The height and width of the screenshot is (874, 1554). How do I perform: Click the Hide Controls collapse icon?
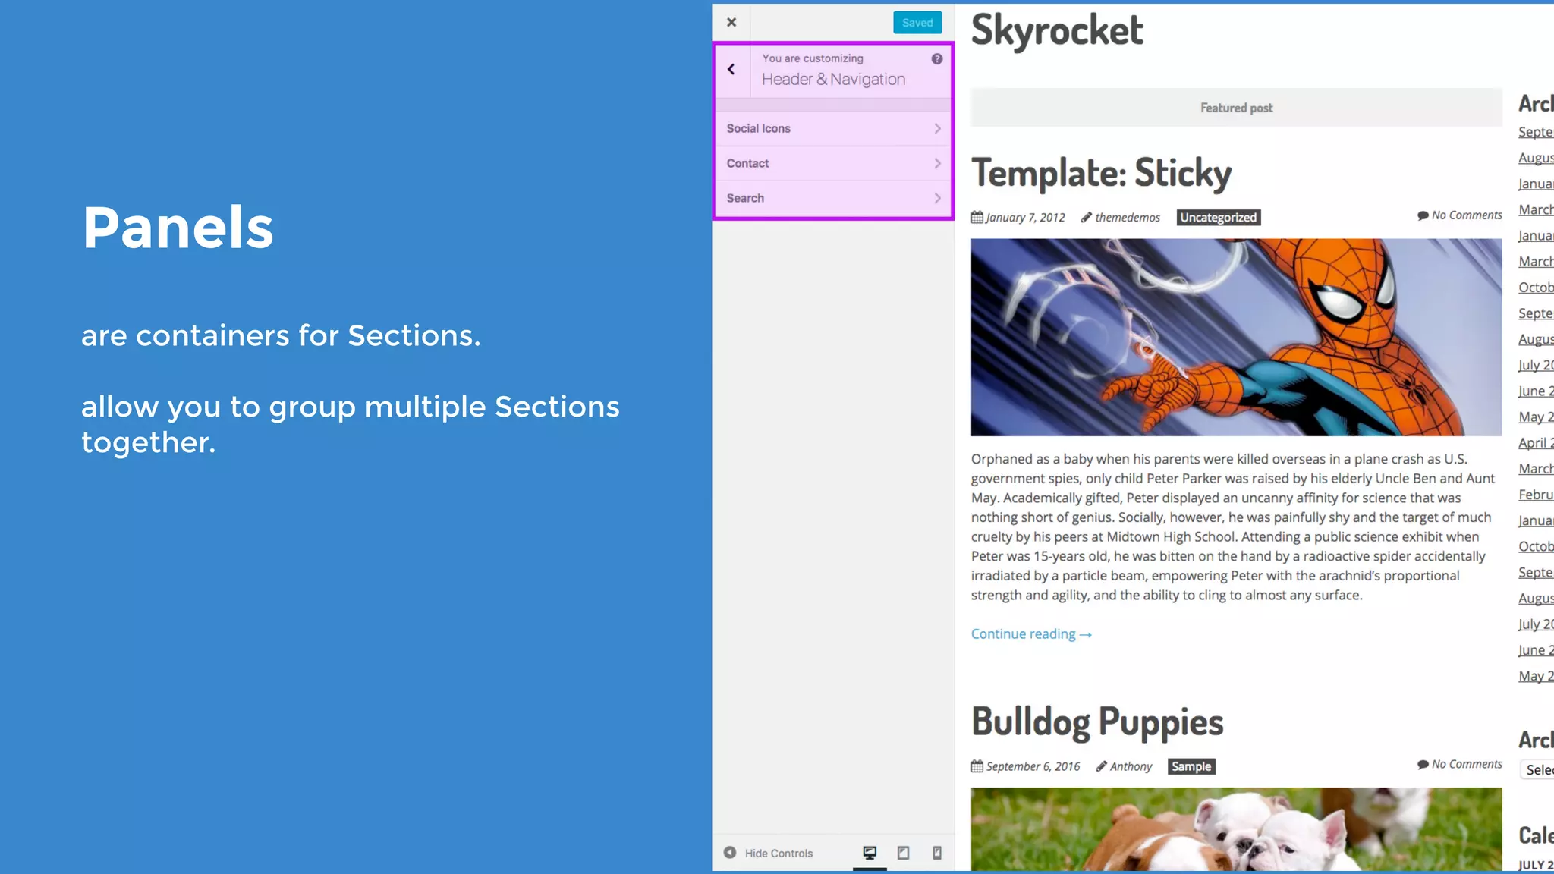pyautogui.click(x=730, y=853)
